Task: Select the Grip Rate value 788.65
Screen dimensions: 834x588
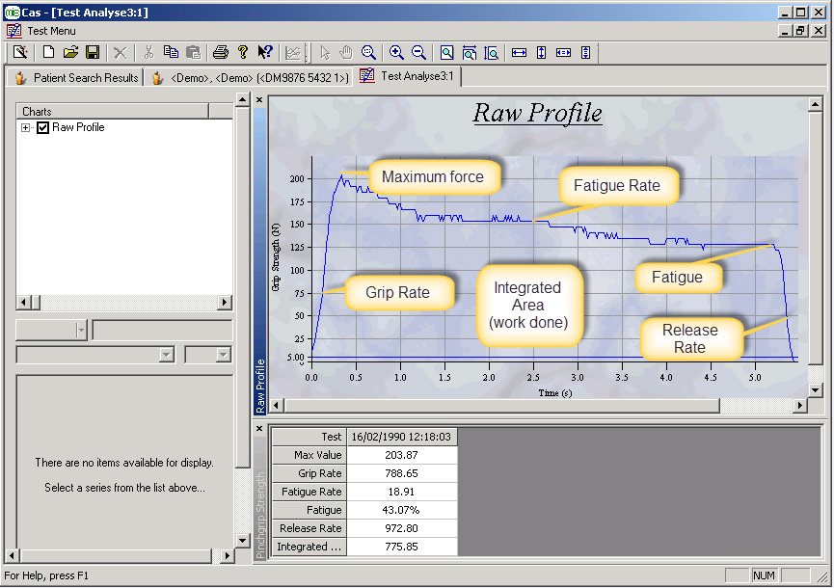Action: [x=402, y=473]
